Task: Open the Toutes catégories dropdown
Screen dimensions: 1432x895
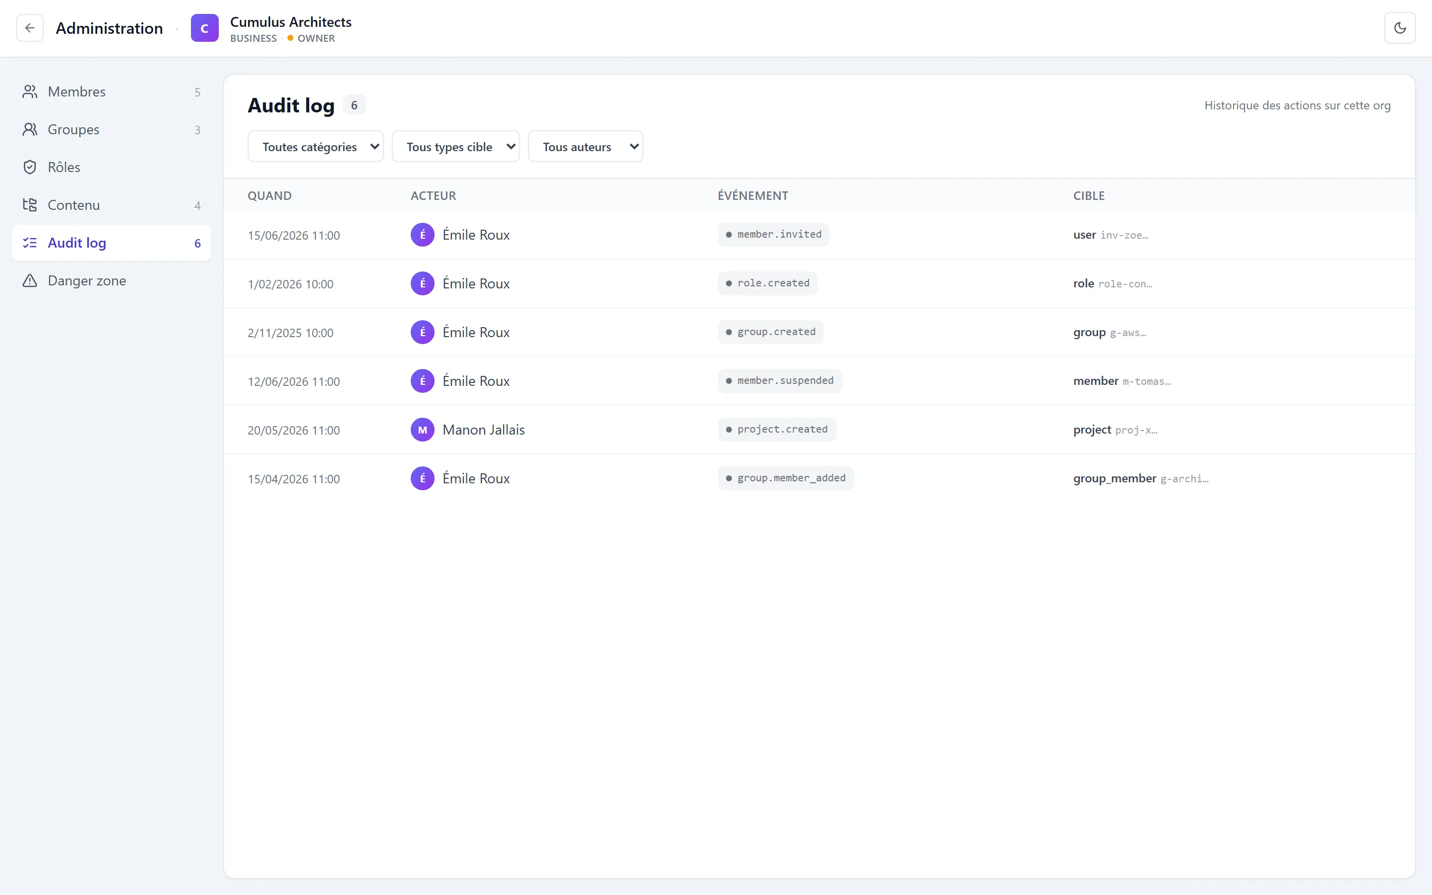Action: point(315,147)
